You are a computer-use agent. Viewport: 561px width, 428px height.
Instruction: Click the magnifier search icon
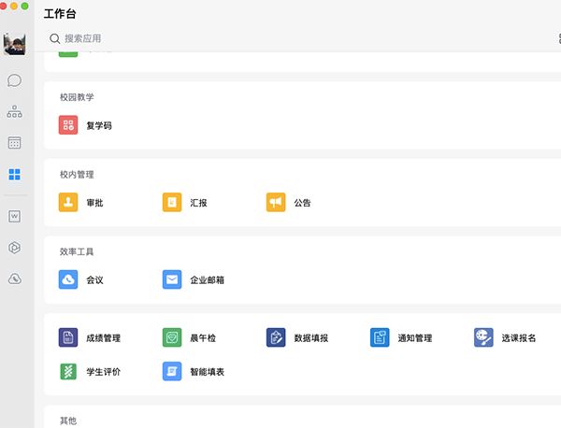pyautogui.click(x=55, y=38)
